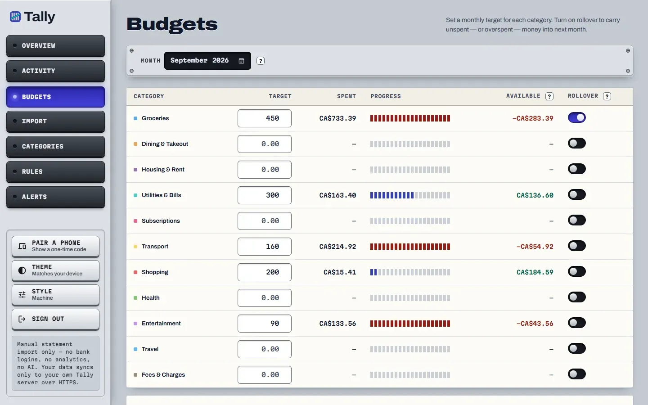The width and height of the screenshot is (648, 405).
Task: Switch on rollover for Shopping
Action: pyautogui.click(x=577, y=272)
